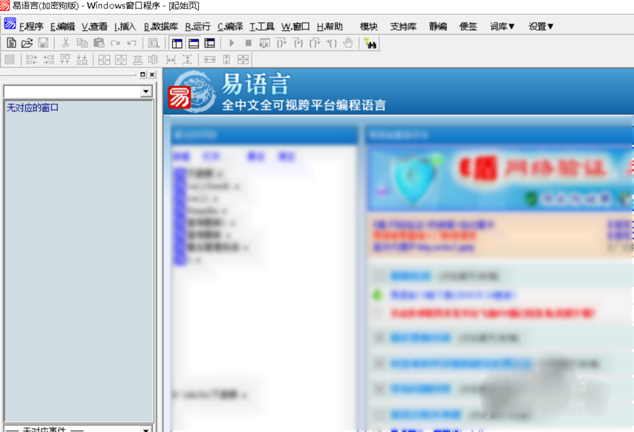Image resolution: width=634 pixels, height=432 pixels.
Task: Click the hand breakpoint icon
Action: click(x=347, y=43)
